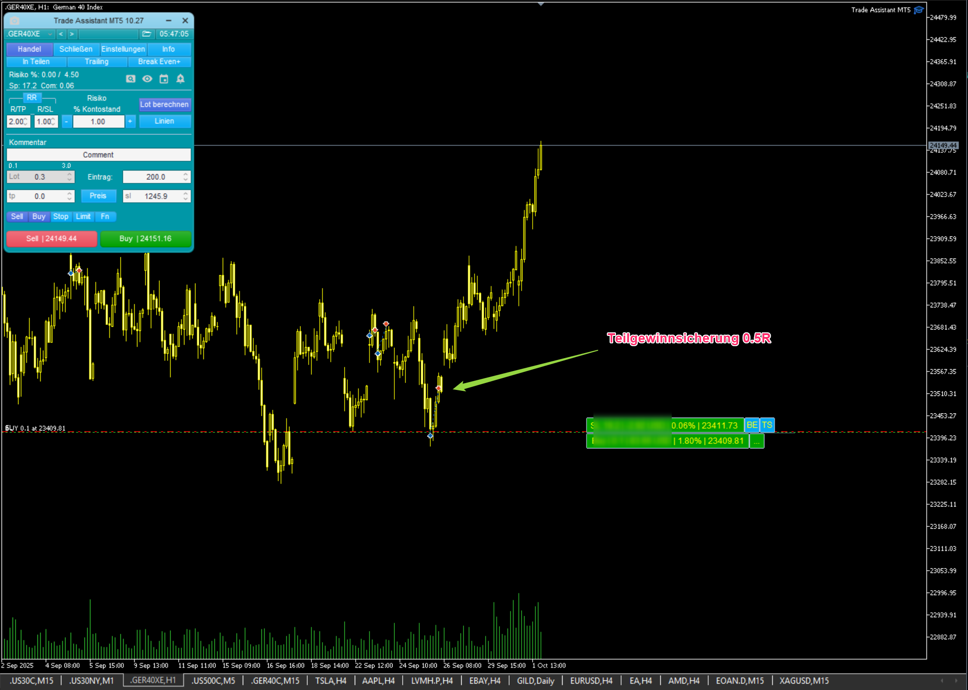
Task: Click the R/TP value spinner arrows
Action: (x=26, y=122)
